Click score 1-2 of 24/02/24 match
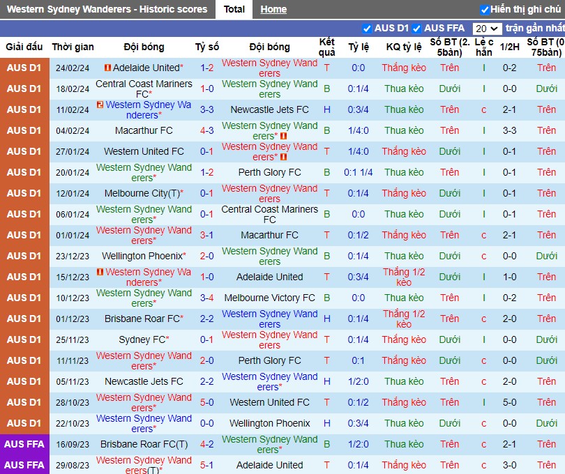 click(x=207, y=68)
